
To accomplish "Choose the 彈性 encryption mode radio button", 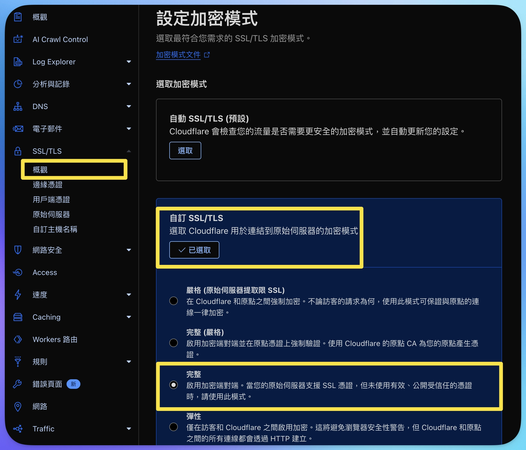I will click(174, 427).
